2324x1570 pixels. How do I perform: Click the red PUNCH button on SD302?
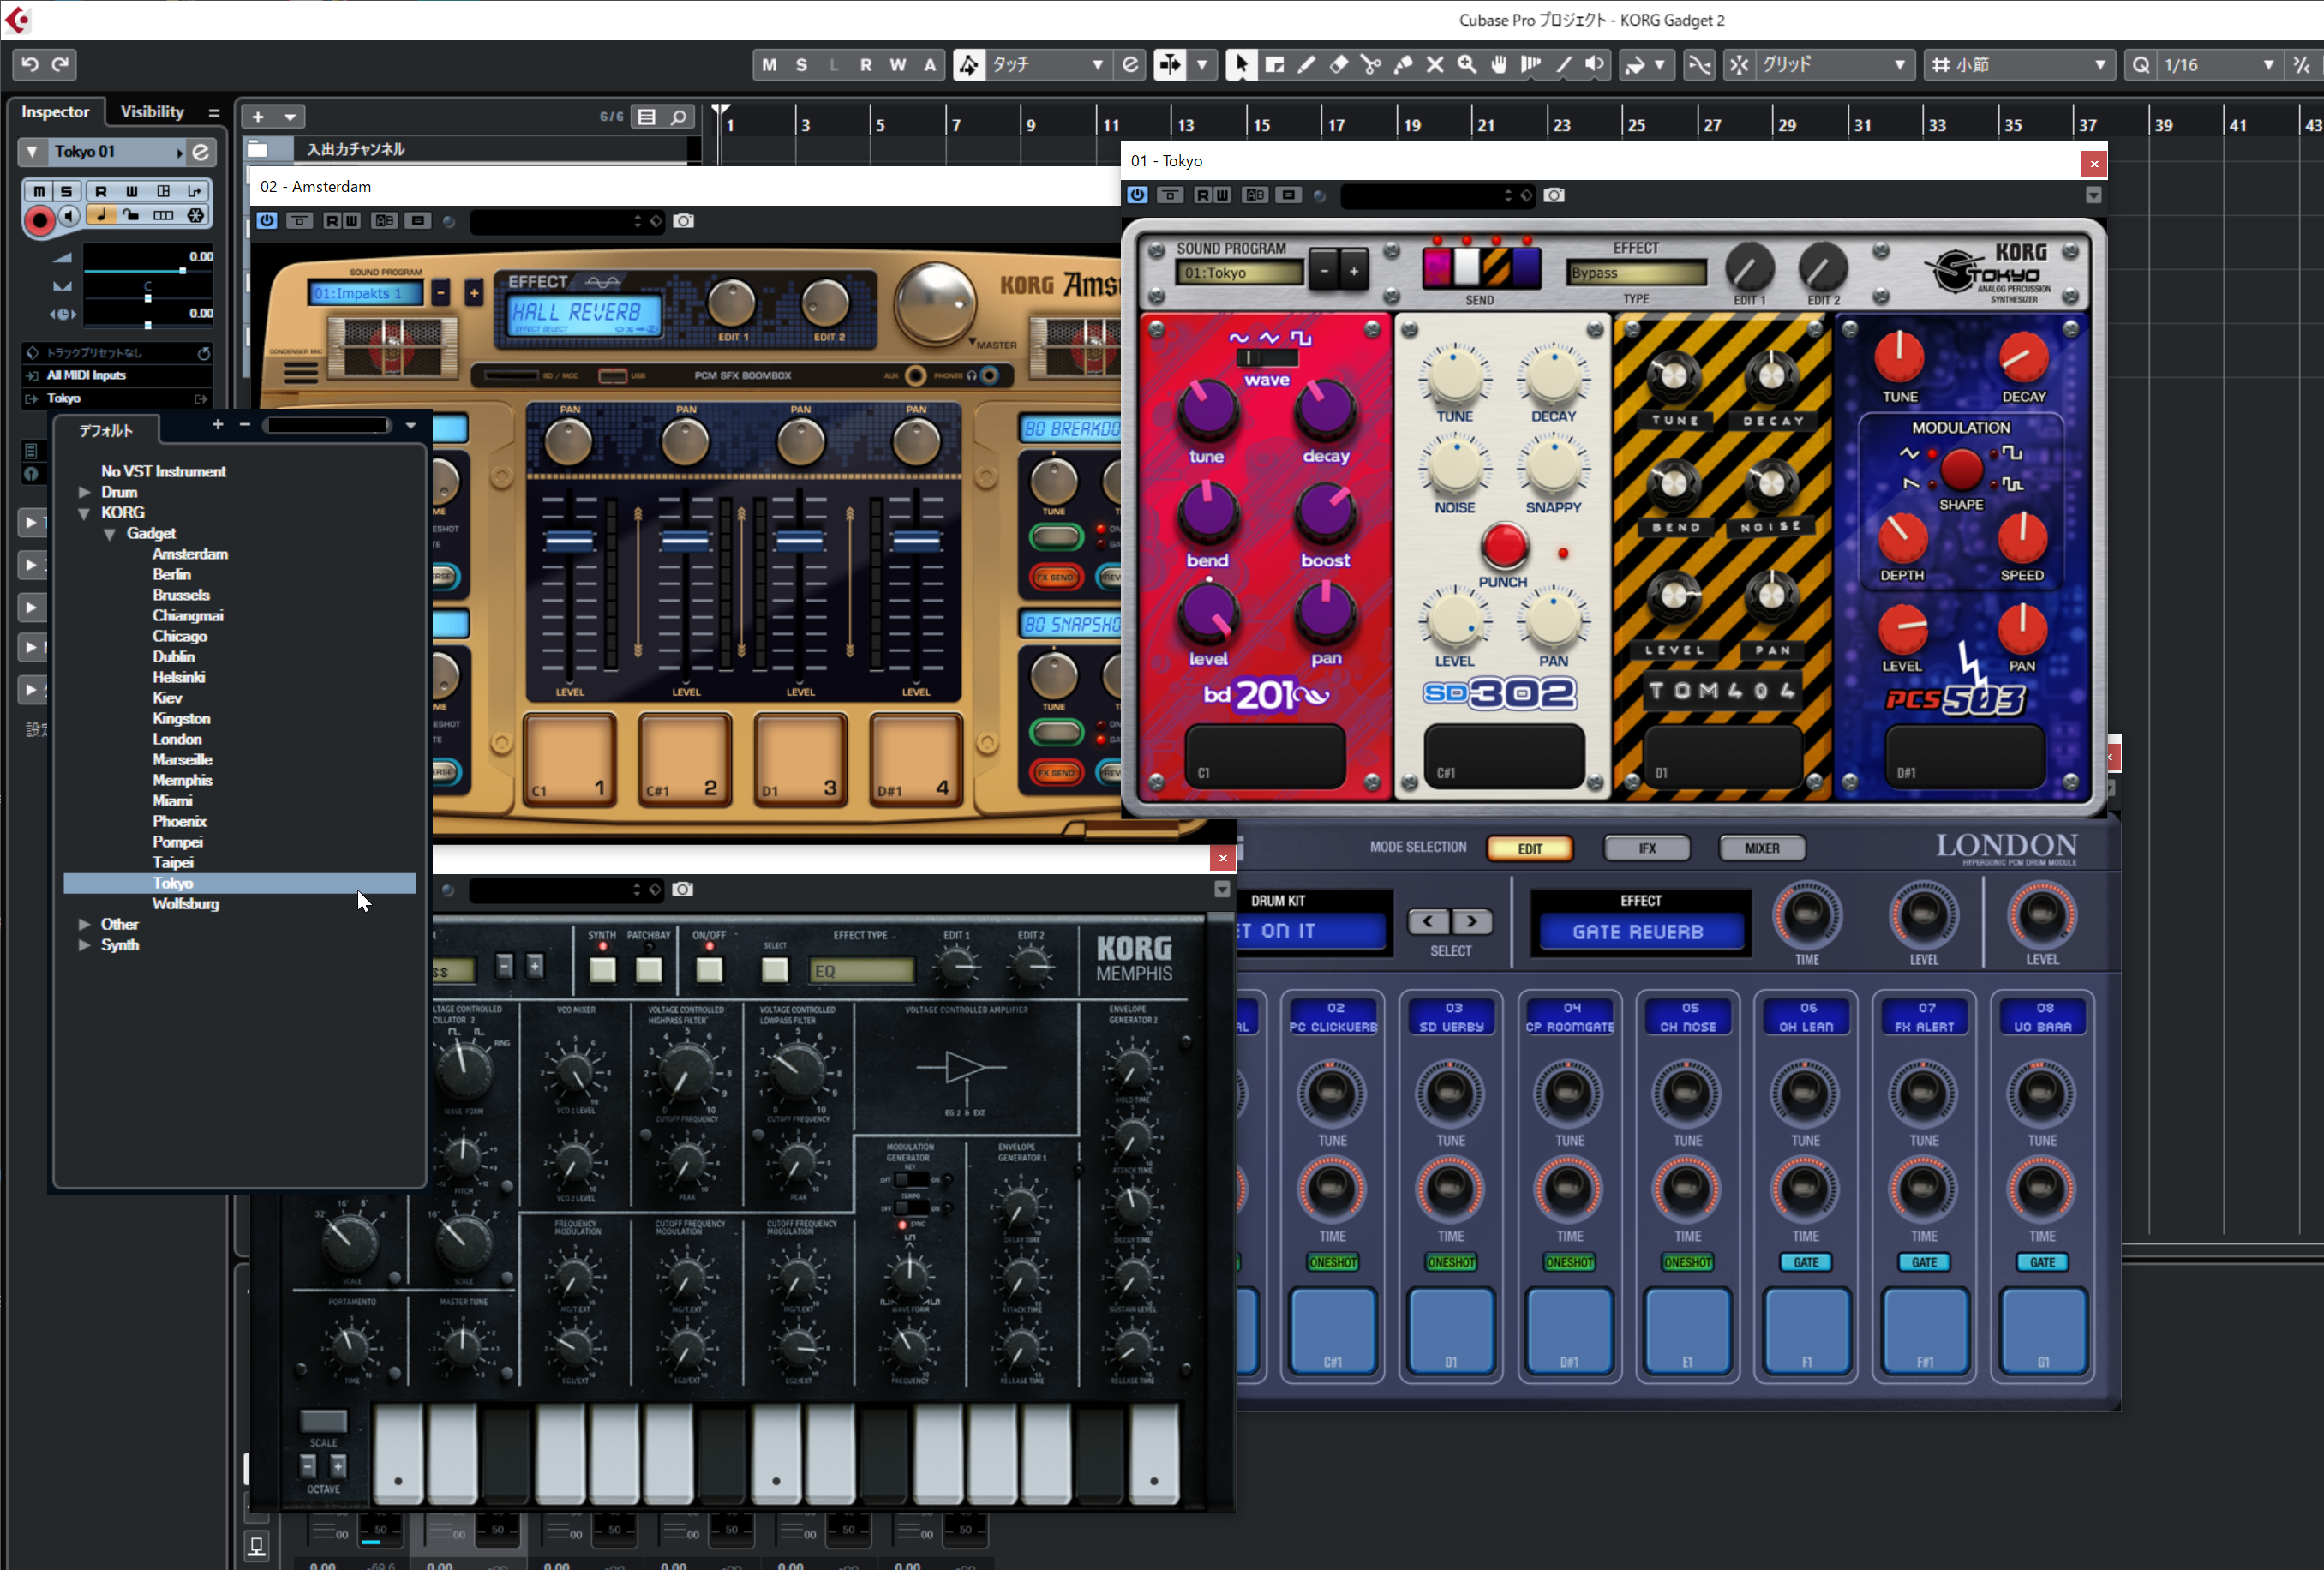1504,546
